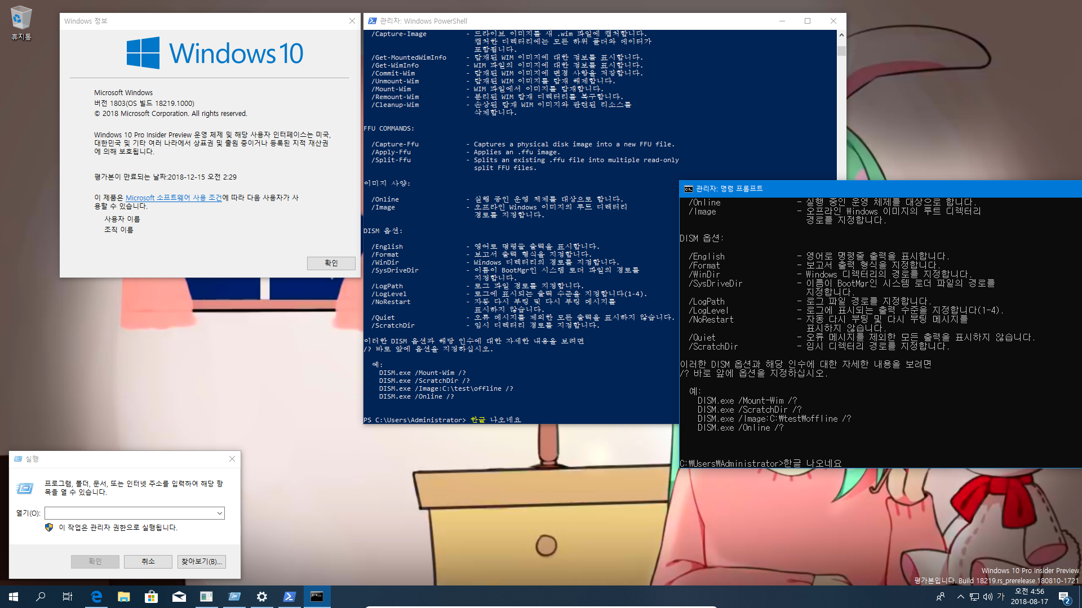The width and height of the screenshot is (1082, 608).
Task: Click Show Desktop sliver at taskbar edge
Action: pyautogui.click(x=1080, y=597)
